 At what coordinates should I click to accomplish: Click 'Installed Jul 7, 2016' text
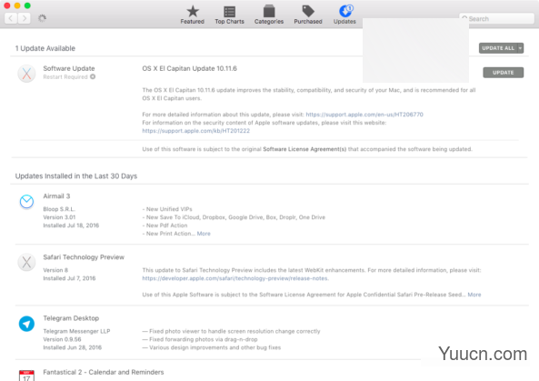pos(69,278)
